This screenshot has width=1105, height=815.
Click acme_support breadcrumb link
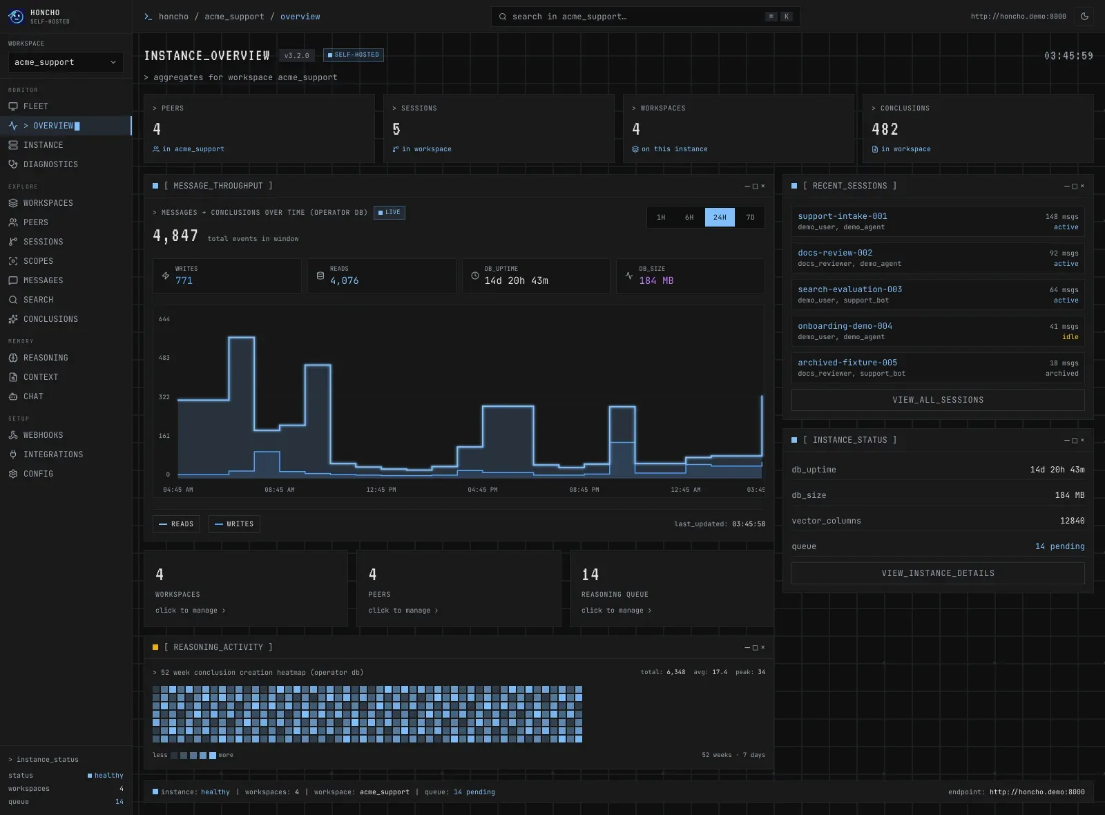click(x=234, y=17)
